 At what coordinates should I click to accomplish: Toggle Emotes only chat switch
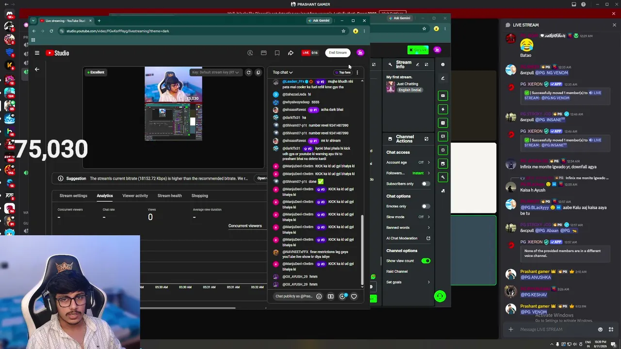click(x=425, y=206)
